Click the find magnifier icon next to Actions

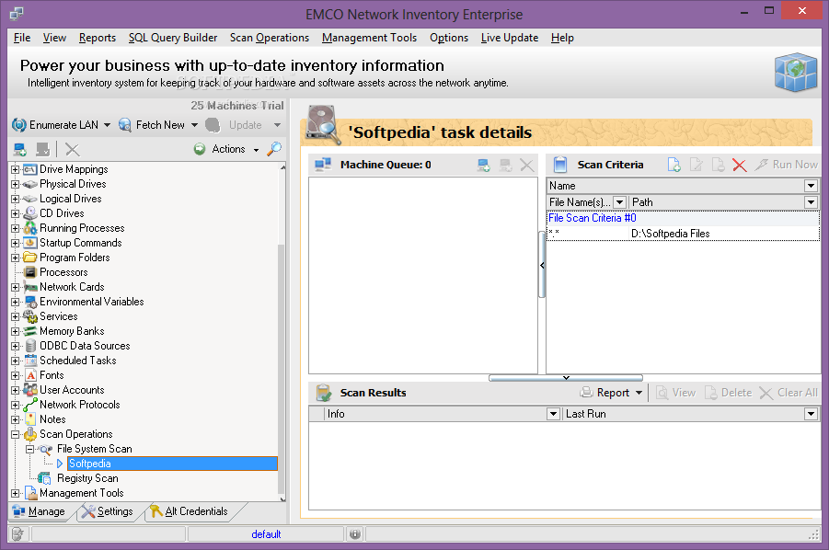274,149
